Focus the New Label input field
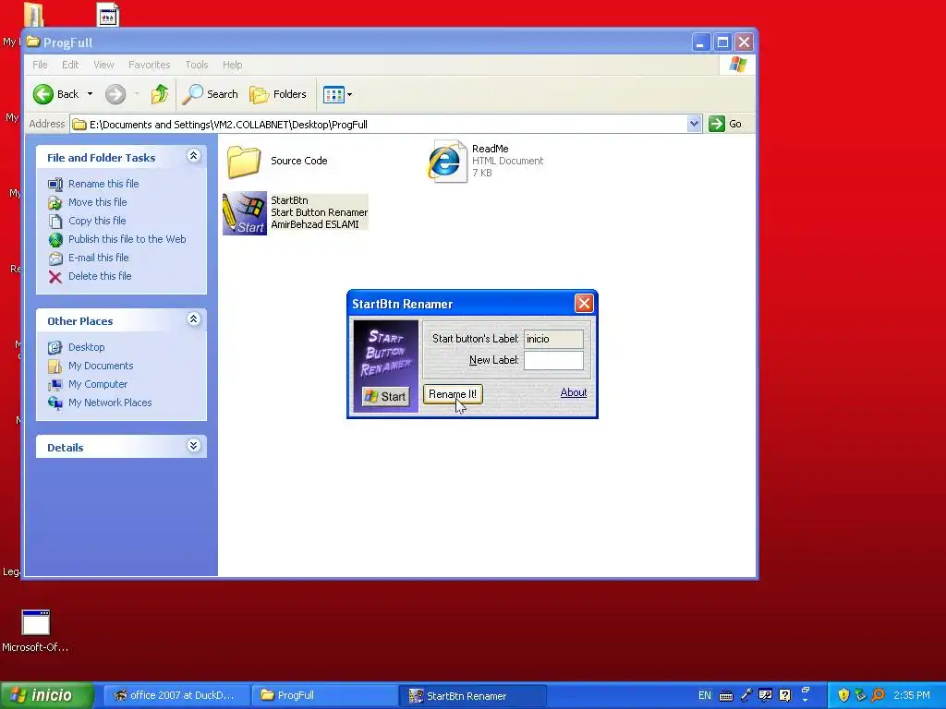The height and width of the screenshot is (709, 946). point(553,361)
